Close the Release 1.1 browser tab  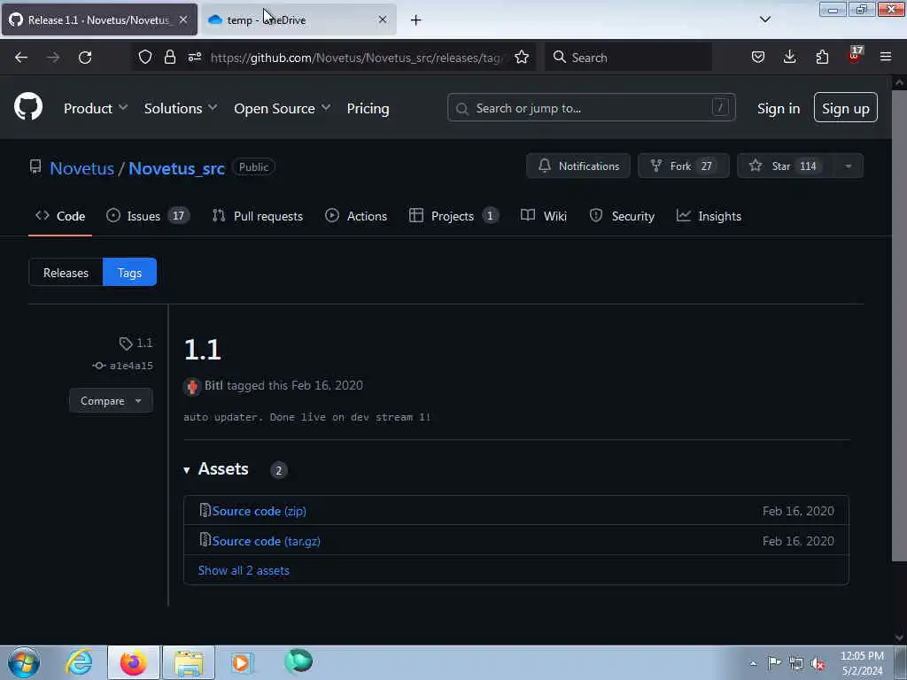pyautogui.click(x=183, y=19)
